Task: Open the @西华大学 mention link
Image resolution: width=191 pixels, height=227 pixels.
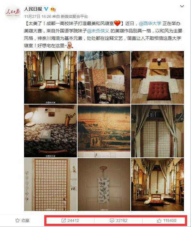Action: pos(150,23)
